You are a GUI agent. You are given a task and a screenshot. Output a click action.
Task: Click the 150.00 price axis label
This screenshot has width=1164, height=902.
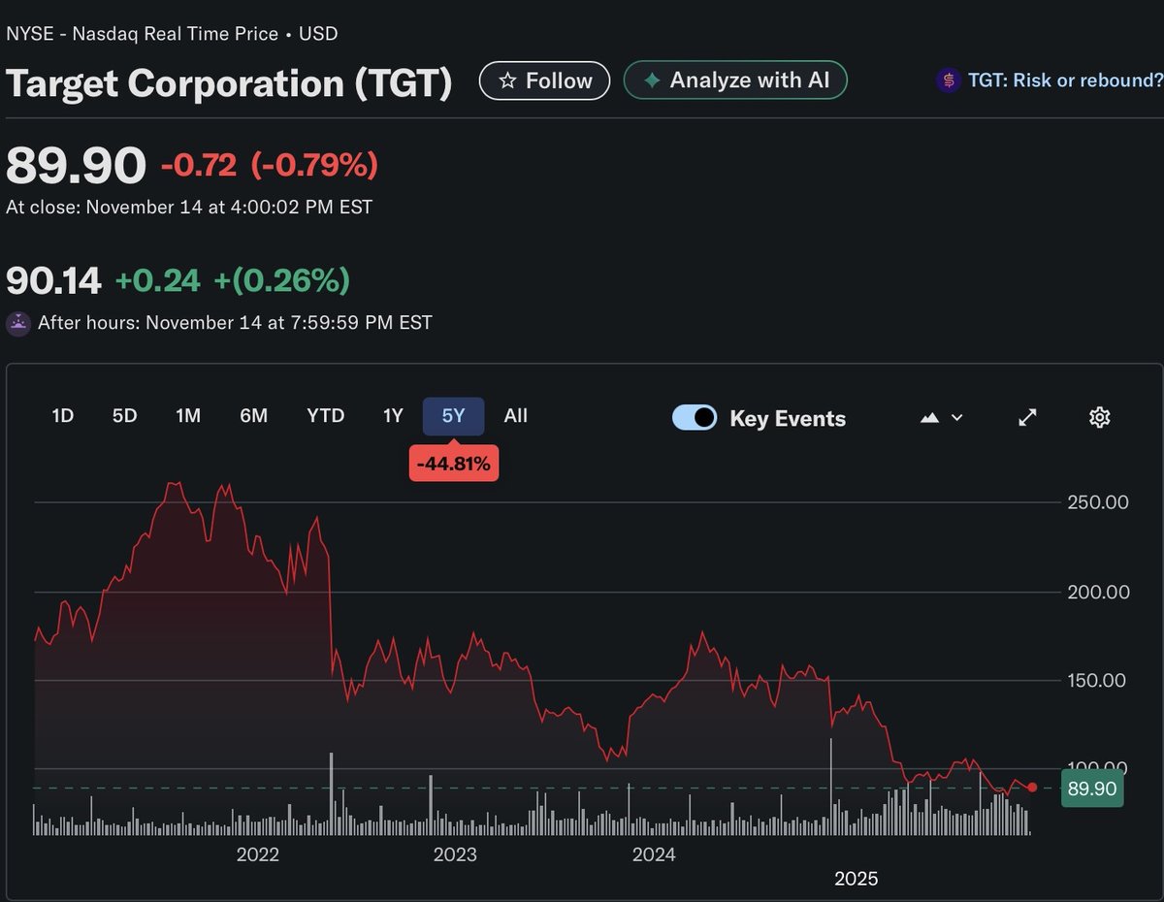(1098, 680)
